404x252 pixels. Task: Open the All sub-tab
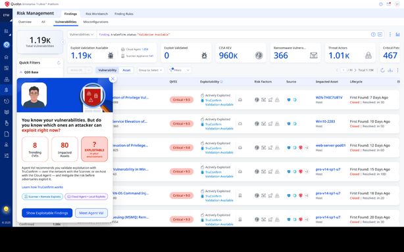pos(43,22)
